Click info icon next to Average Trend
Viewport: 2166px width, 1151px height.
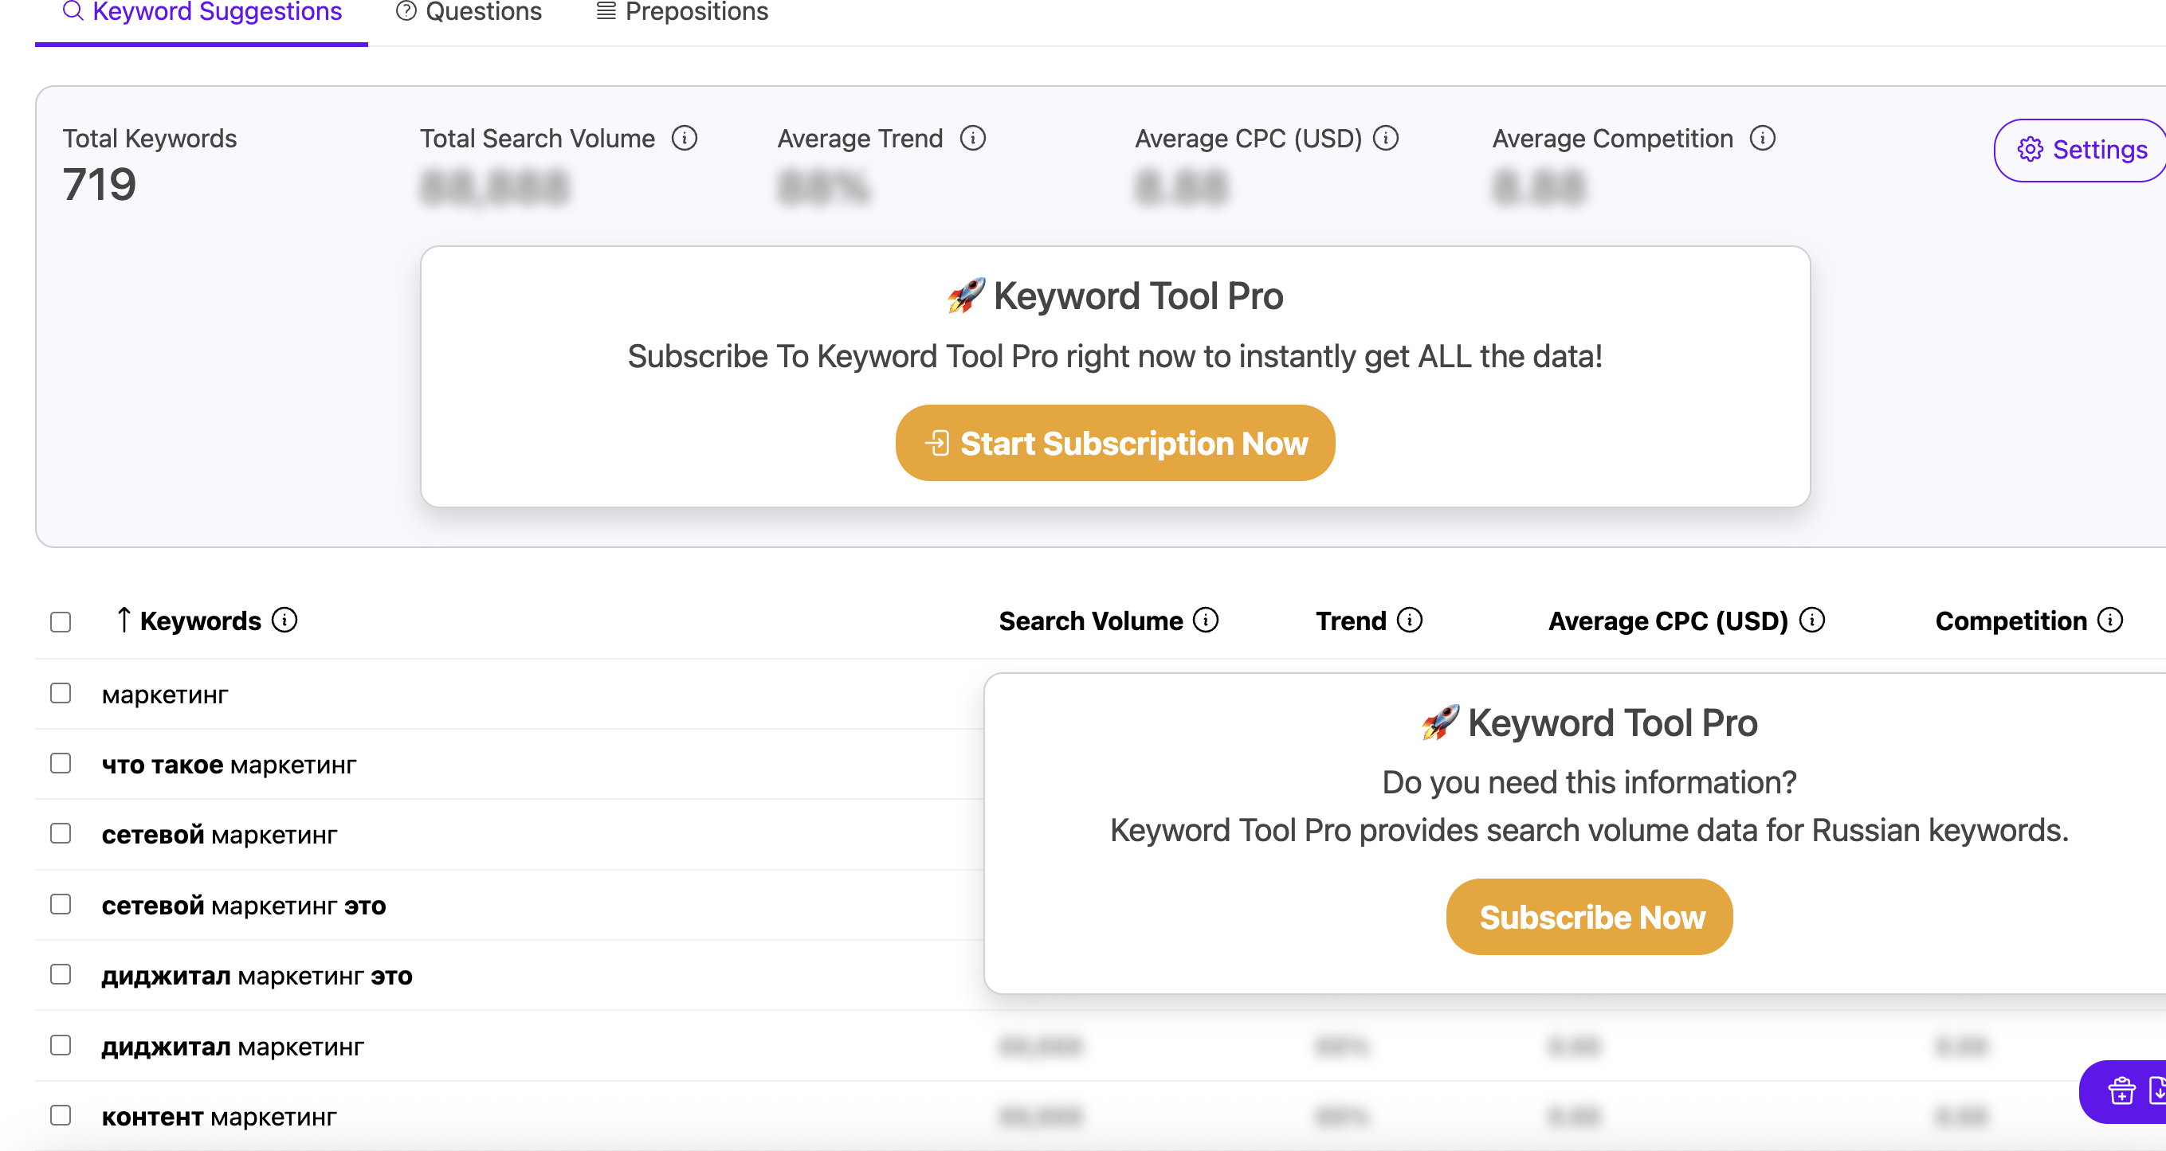point(973,139)
